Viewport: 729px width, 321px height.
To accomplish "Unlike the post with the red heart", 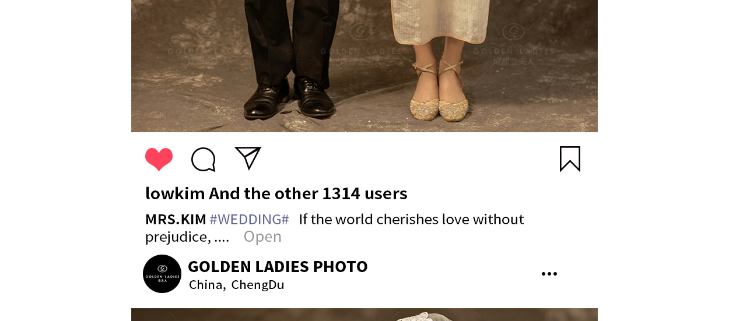I will coord(159,160).
